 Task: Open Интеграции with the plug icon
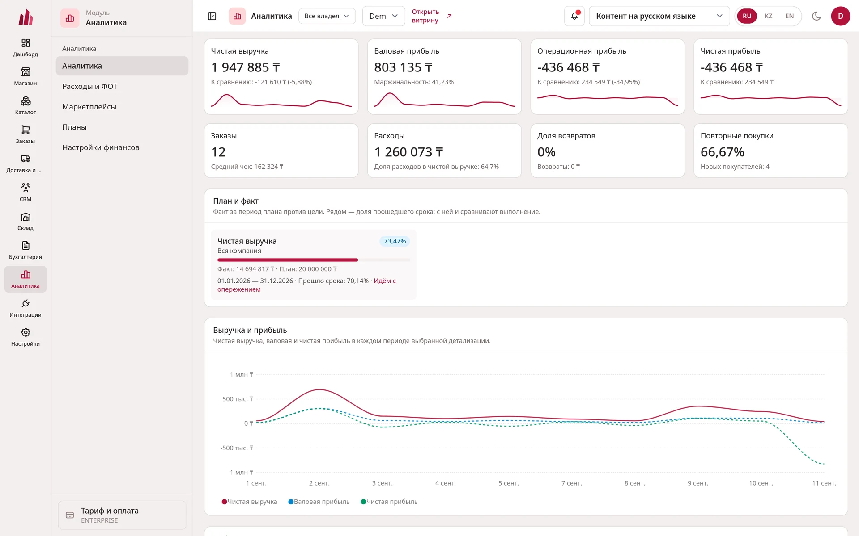[26, 304]
